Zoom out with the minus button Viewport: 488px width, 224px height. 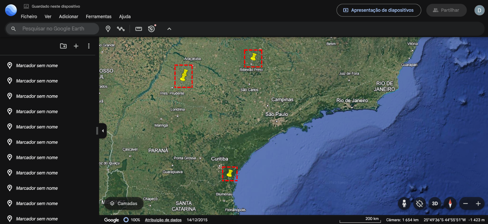point(465,204)
